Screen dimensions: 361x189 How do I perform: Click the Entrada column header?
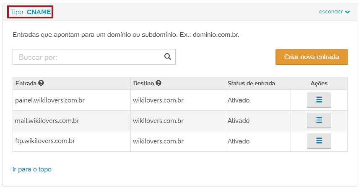26,83
